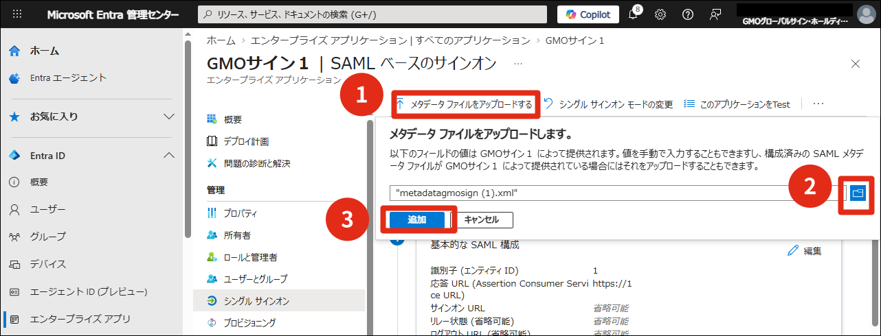881x336 pixels.
Task: Click the ホーム breadcrumb link
Action: point(221,40)
